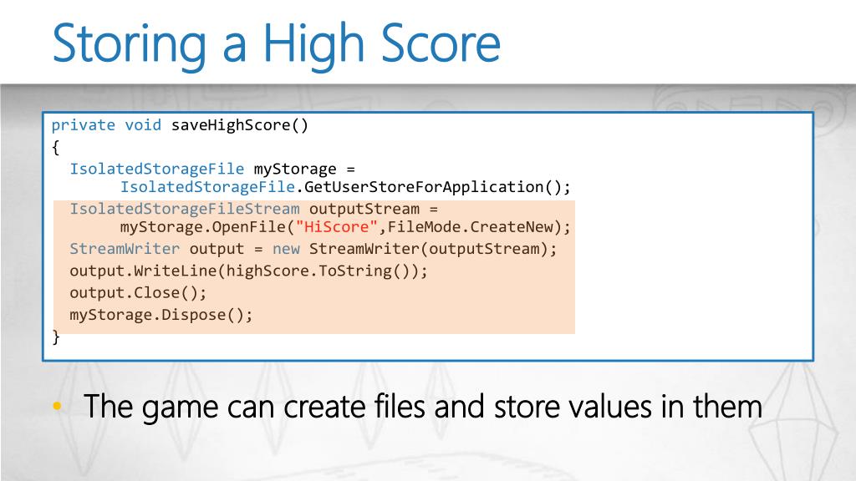
Task: Click 'IsolatedStorageFile.GetUserStoreForApplication();' line
Action: pyautogui.click(x=345, y=187)
